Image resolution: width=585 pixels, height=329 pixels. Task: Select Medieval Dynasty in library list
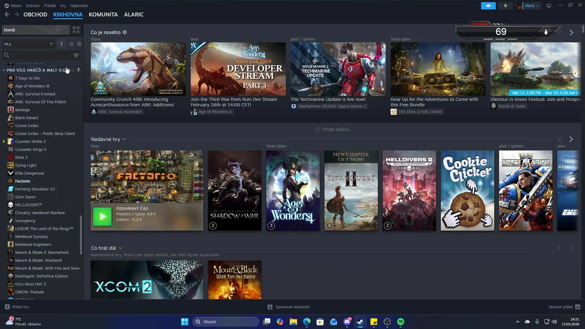click(x=31, y=236)
